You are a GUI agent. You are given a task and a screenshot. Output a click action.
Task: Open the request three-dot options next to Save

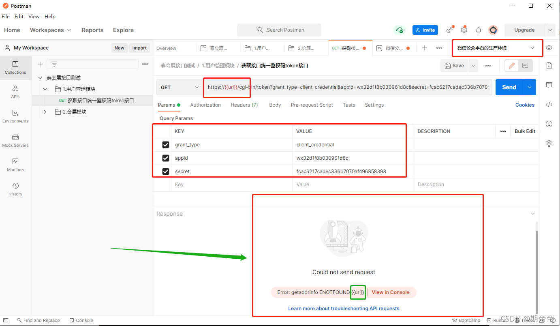[488, 66]
